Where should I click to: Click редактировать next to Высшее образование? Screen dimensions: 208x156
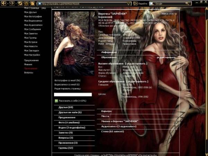[136, 64]
